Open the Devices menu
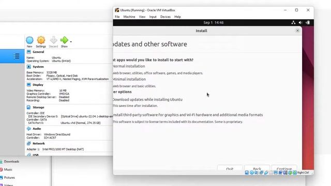The height and width of the screenshot is (186, 331). [165, 17]
